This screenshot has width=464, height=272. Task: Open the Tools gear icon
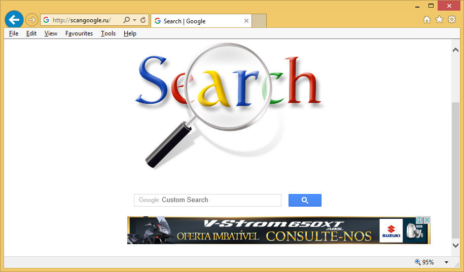[452, 20]
